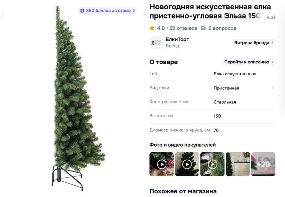Click the Перейти к описанию button
285x197 pixels.
(249, 62)
